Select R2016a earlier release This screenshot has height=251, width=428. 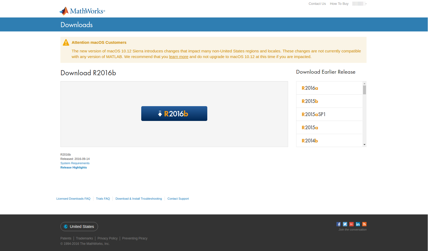pos(329,88)
